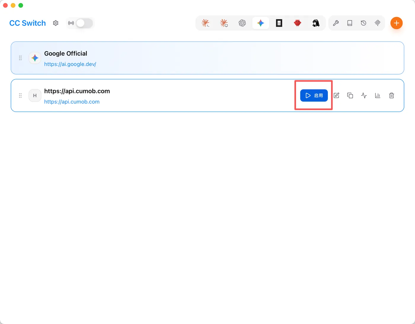Viewport: 415px width, 324px height.
Task: Duplicate the api.cumob.com provider
Action: [350, 95]
